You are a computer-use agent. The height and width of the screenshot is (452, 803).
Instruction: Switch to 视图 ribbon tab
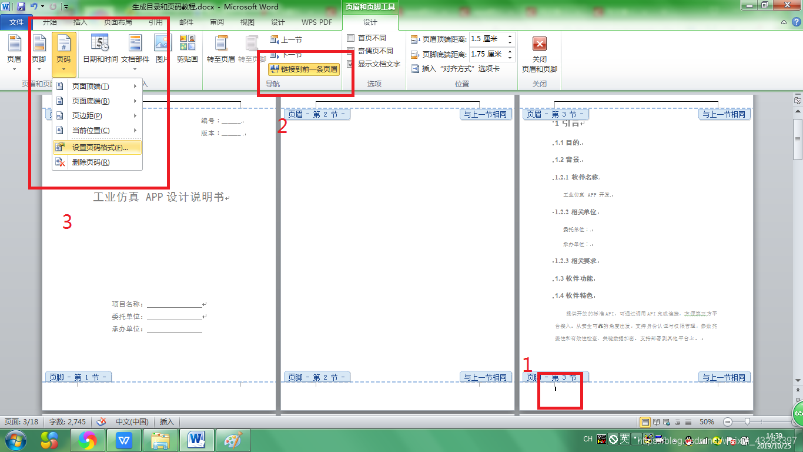click(x=247, y=22)
